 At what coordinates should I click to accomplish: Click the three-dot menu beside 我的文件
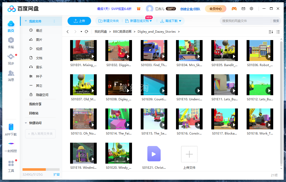(54, 21)
